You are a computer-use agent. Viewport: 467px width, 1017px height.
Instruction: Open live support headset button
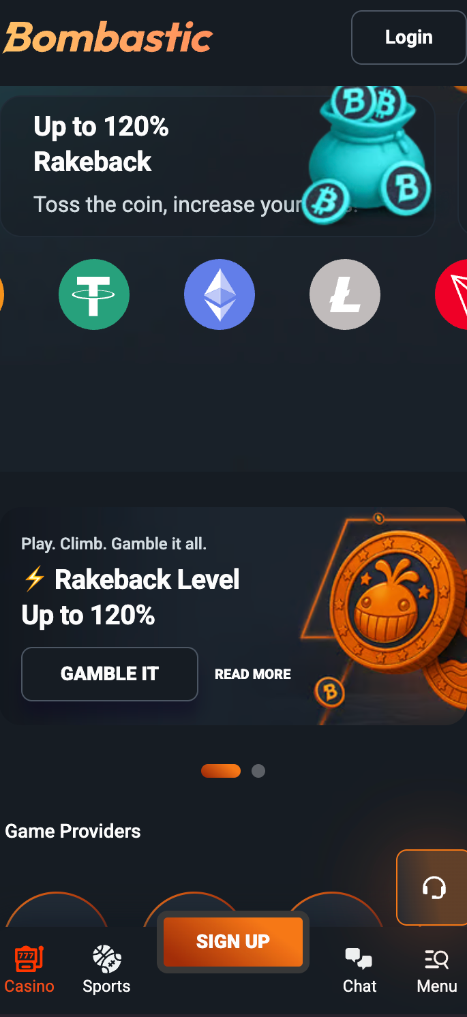(x=434, y=887)
